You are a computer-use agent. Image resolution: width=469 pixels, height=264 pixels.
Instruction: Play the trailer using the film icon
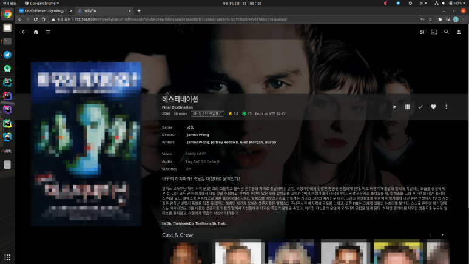(407, 107)
